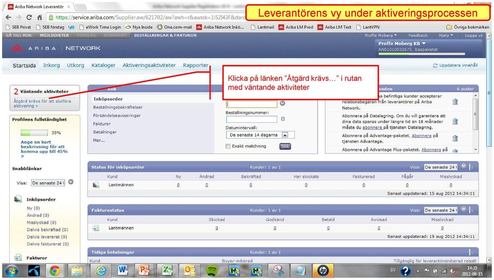Image resolution: width=494 pixels, height=280 pixels.
Task: Click Åtgärd krävs för att slutföra aktivering link
Action: (42, 103)
